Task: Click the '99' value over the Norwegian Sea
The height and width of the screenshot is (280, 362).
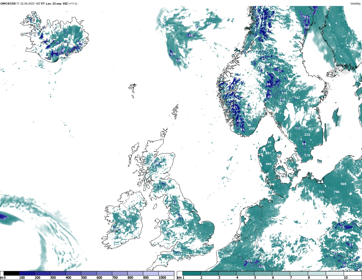Action: (191, 35)
